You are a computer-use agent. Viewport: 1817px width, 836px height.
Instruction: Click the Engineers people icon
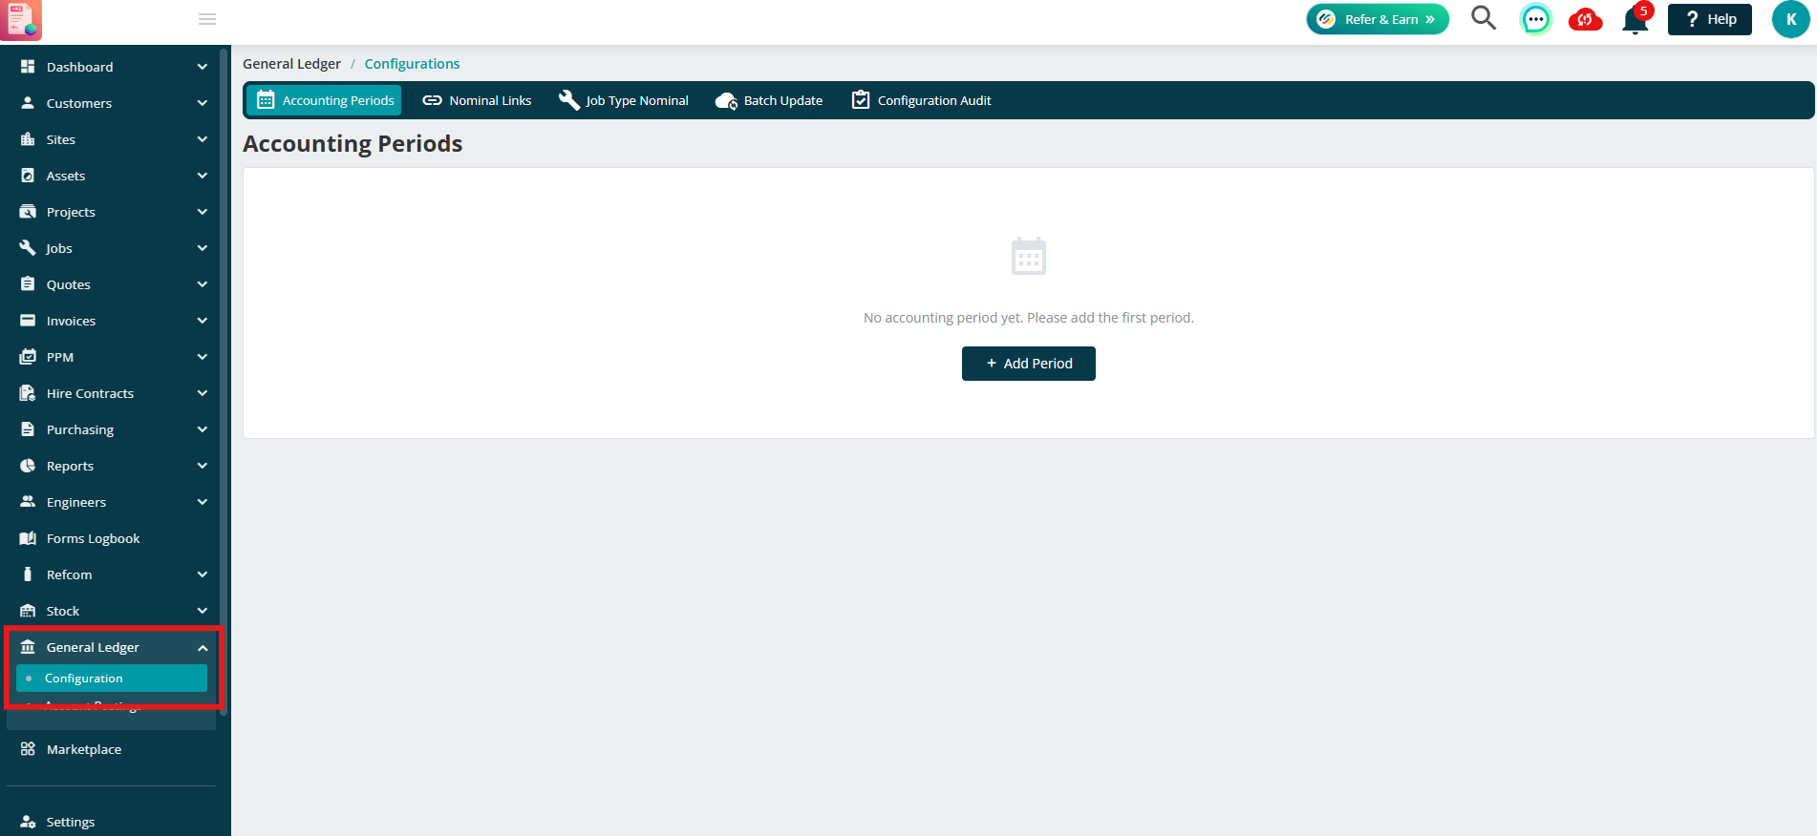[x=28, y=502]
